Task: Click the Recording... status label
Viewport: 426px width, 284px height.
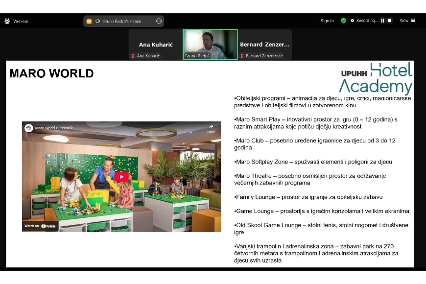Action: [366, 21]
